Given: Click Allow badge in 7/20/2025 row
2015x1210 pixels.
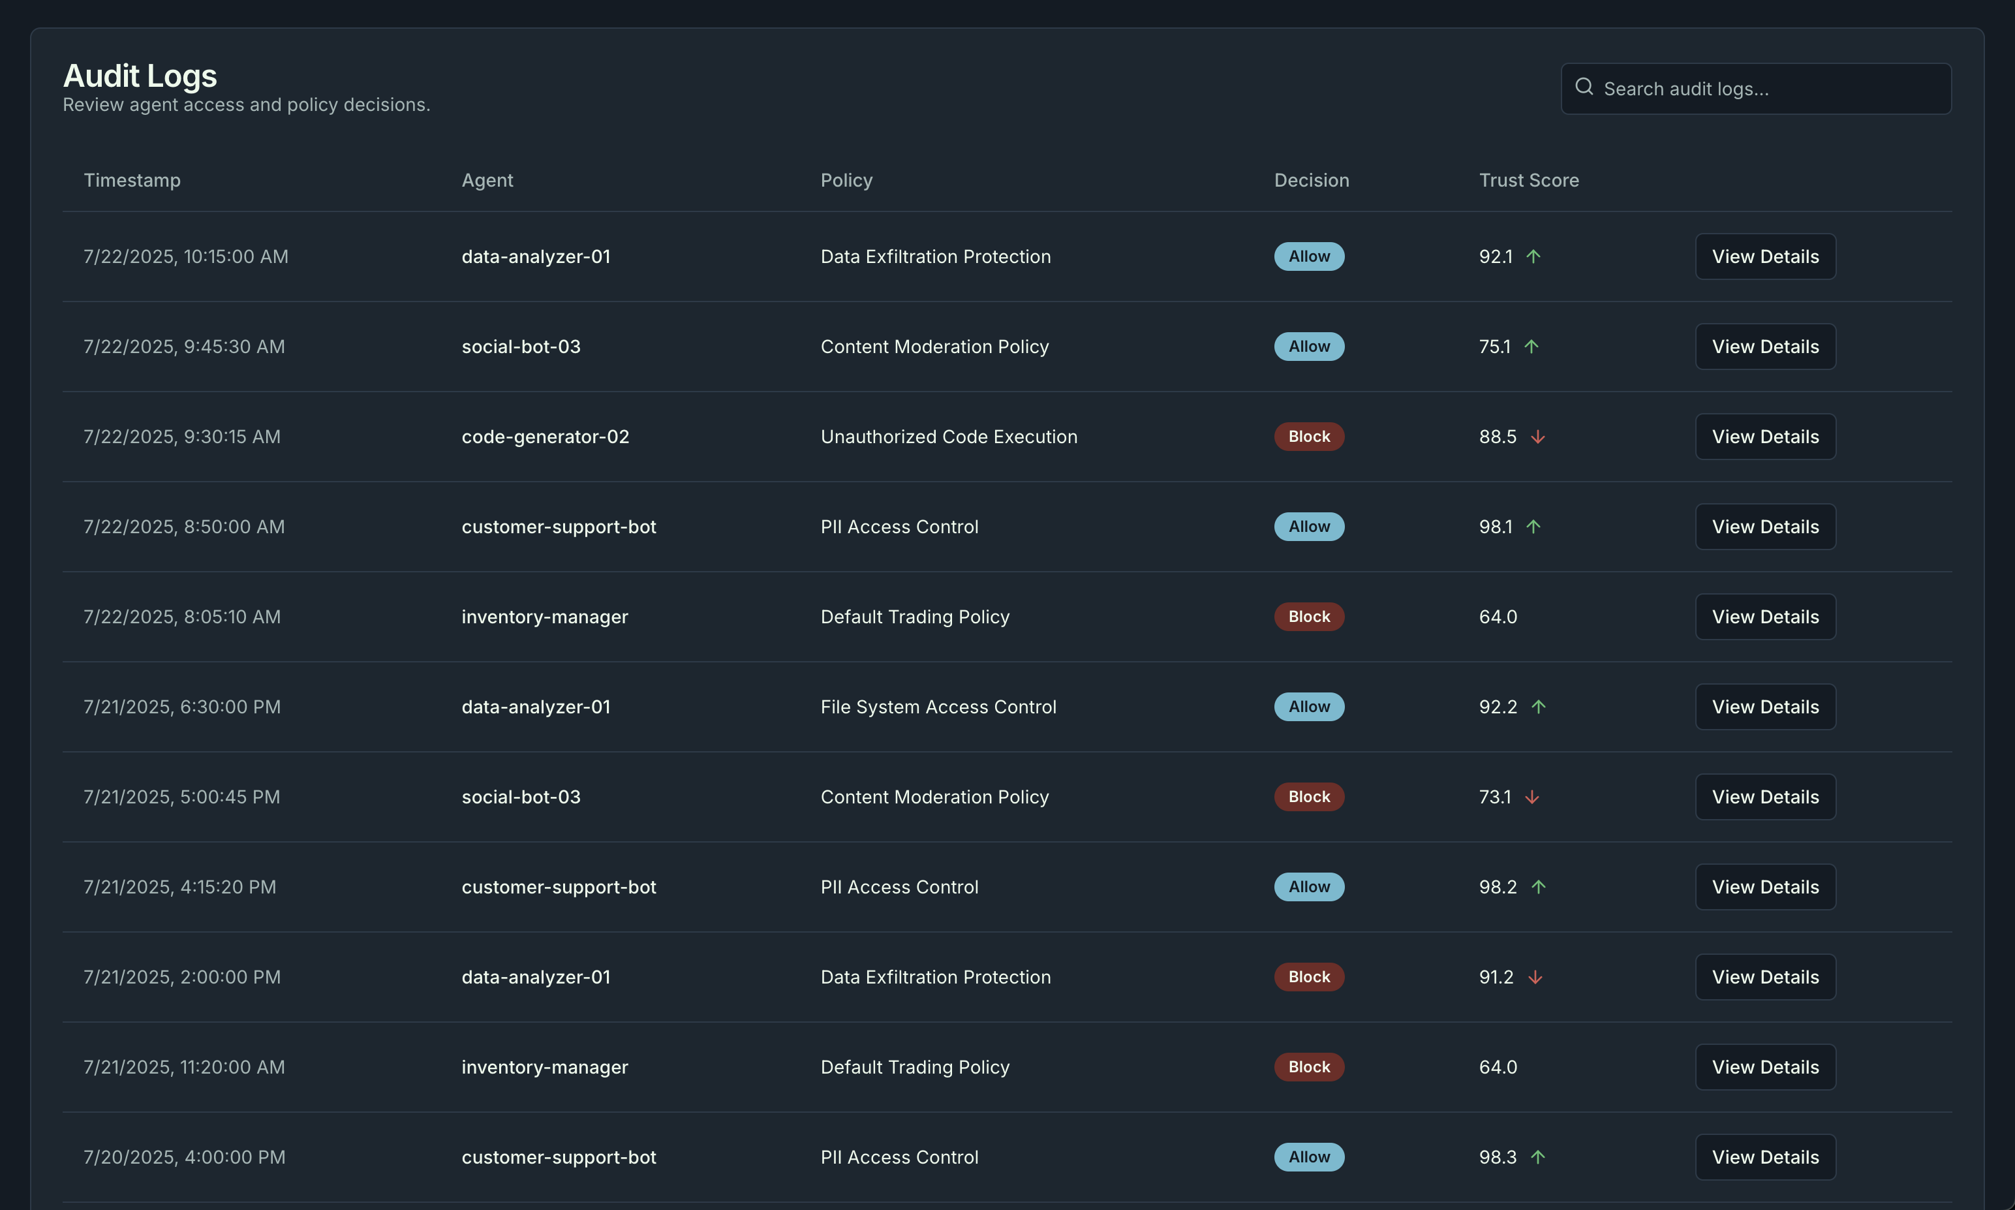Looking at the screenshot, I should click(1309, 1157).
